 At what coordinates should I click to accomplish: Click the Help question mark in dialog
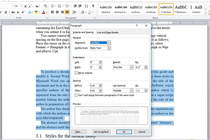click(137, 26)
